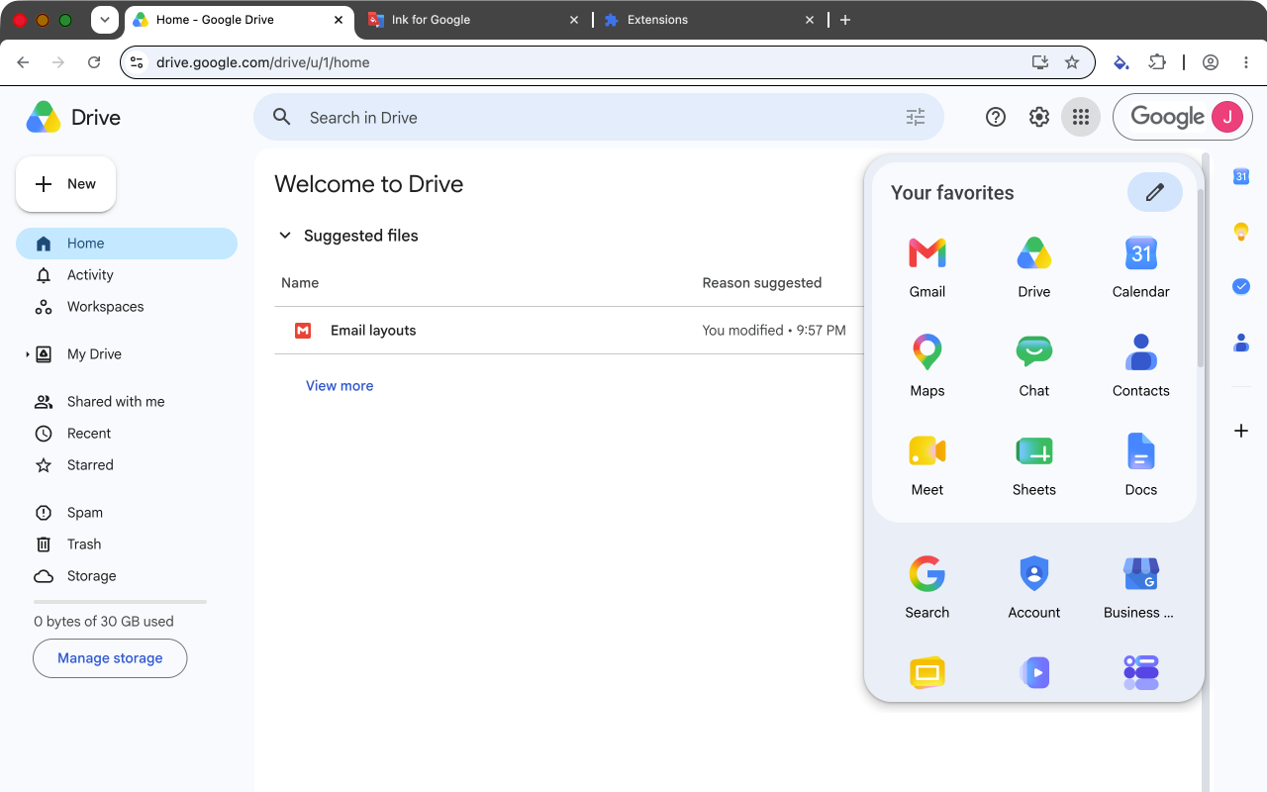Open Calendar in the side panel

click(1241, 176)
